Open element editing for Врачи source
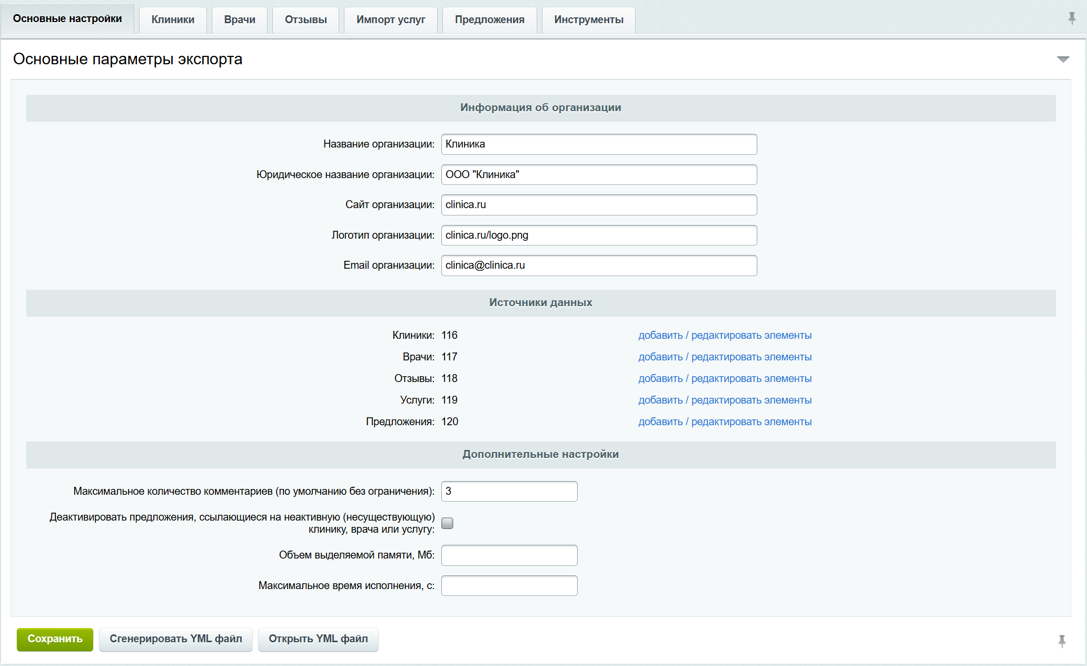Screen dimensions: 1087x666 pos(725,357)
